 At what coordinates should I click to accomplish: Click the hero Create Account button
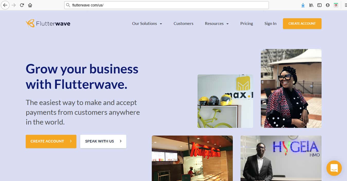point(51,141)
